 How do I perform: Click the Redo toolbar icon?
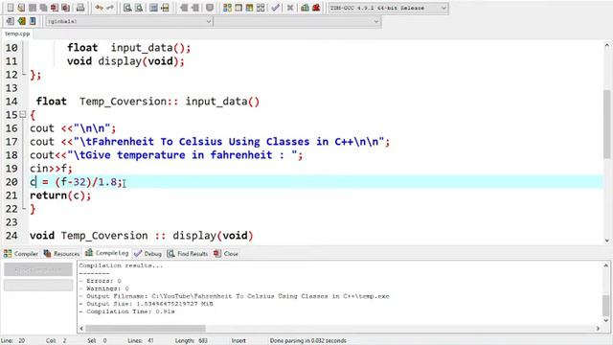point(110,8)
